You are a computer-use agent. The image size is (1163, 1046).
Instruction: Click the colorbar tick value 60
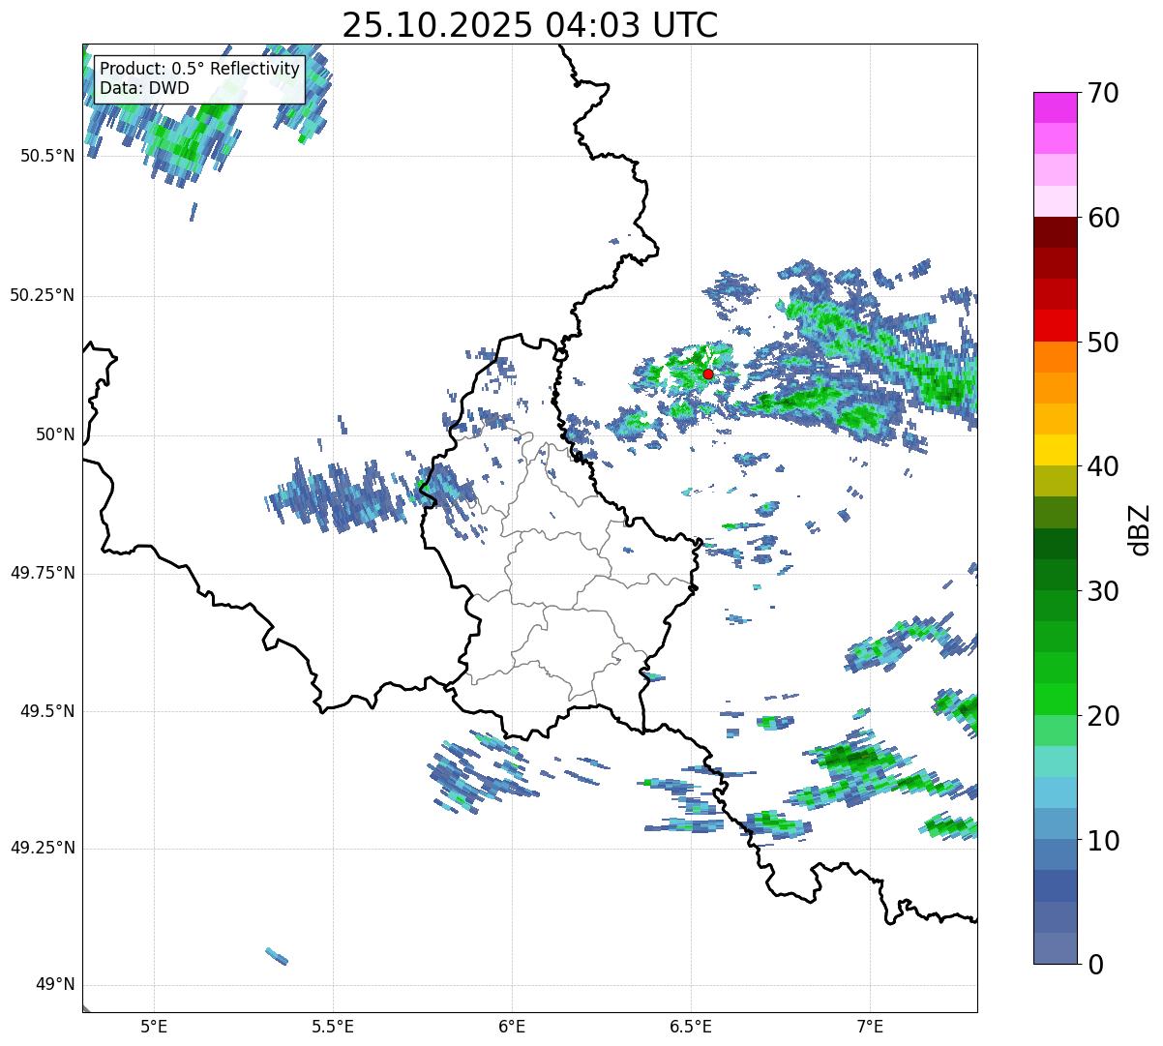[x=1102, y=218]
